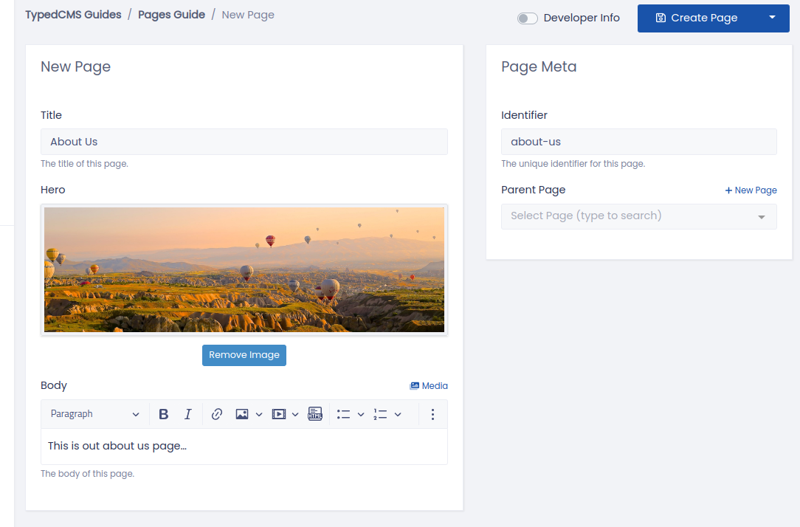Insert media video via editor toolbar icon
This screenshot has width=800, height=527.
point(278,414)
